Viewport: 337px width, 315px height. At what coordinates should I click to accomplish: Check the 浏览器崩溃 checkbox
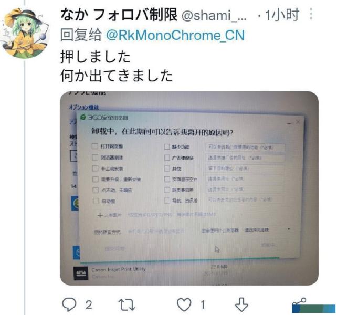click(x=95, y=157)
